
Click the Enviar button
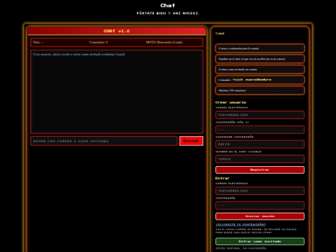point(191,141)
